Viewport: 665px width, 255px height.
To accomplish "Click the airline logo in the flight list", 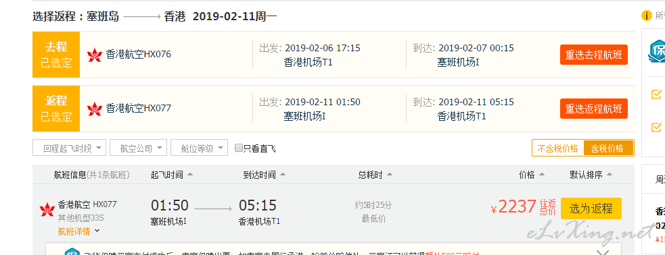I will pos(47,209).
